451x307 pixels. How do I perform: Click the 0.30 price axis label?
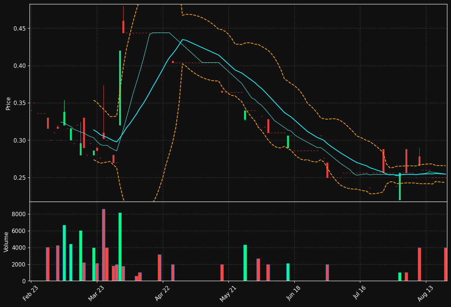20,140
